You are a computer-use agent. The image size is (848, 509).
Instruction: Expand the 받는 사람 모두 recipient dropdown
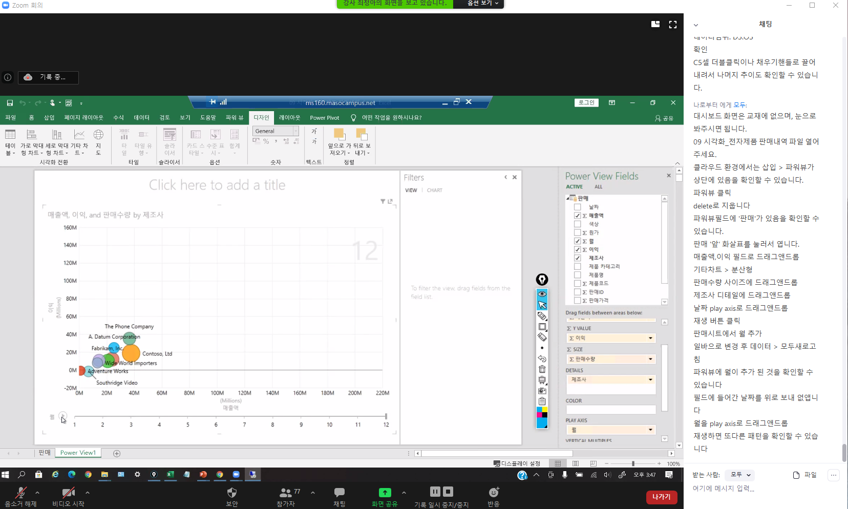(740, 475)
